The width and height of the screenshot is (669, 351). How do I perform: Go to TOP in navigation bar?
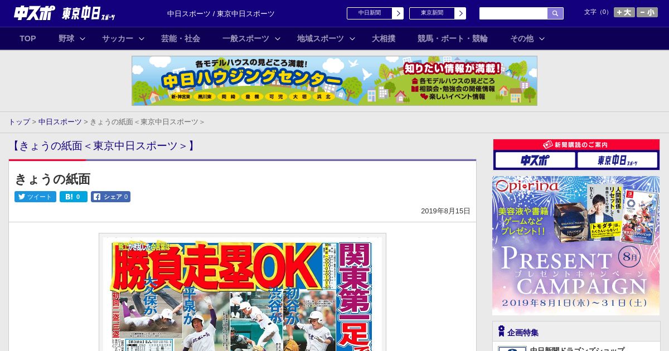[28, 38]
